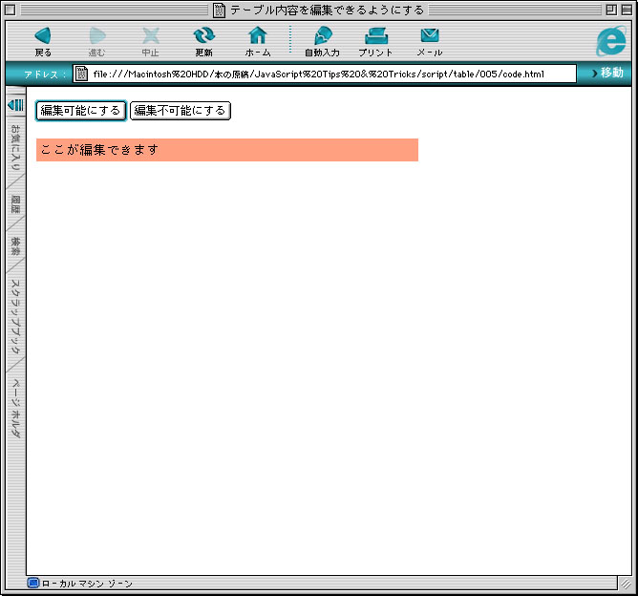Click the 編集可能にする button
The image size is (638, 596).
(x=81, y=111)
